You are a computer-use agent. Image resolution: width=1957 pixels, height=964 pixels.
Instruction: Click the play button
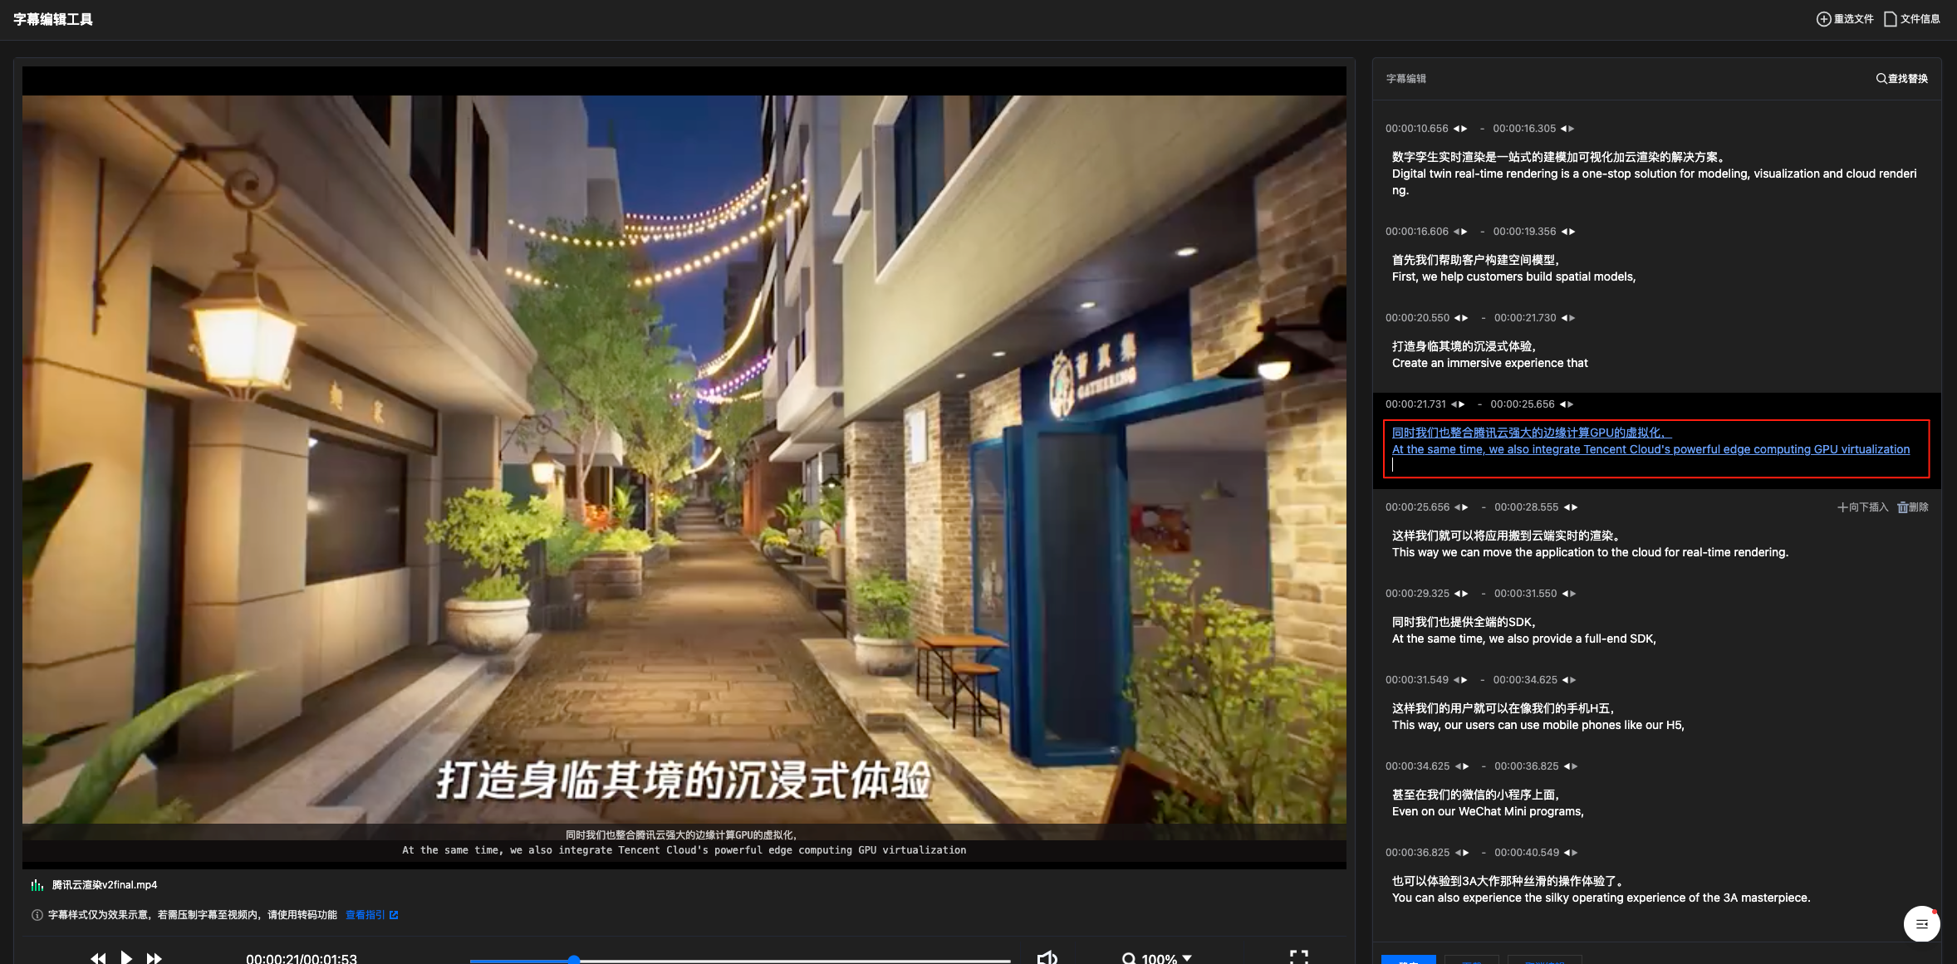[x=126, y=957]
